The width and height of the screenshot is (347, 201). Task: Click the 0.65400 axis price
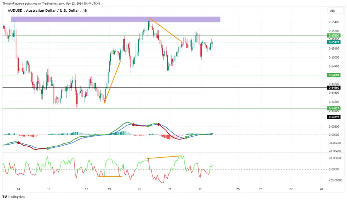coord(334,22)
